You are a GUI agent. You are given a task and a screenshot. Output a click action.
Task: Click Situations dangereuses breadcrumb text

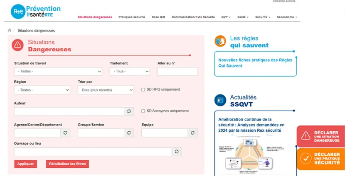[x=36, y=31]
